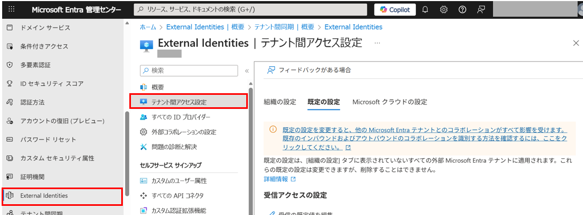Click the 認証方法 icon
Image resolution: width=583 pixels, height=215 pixels.
(x=10, y=102)
